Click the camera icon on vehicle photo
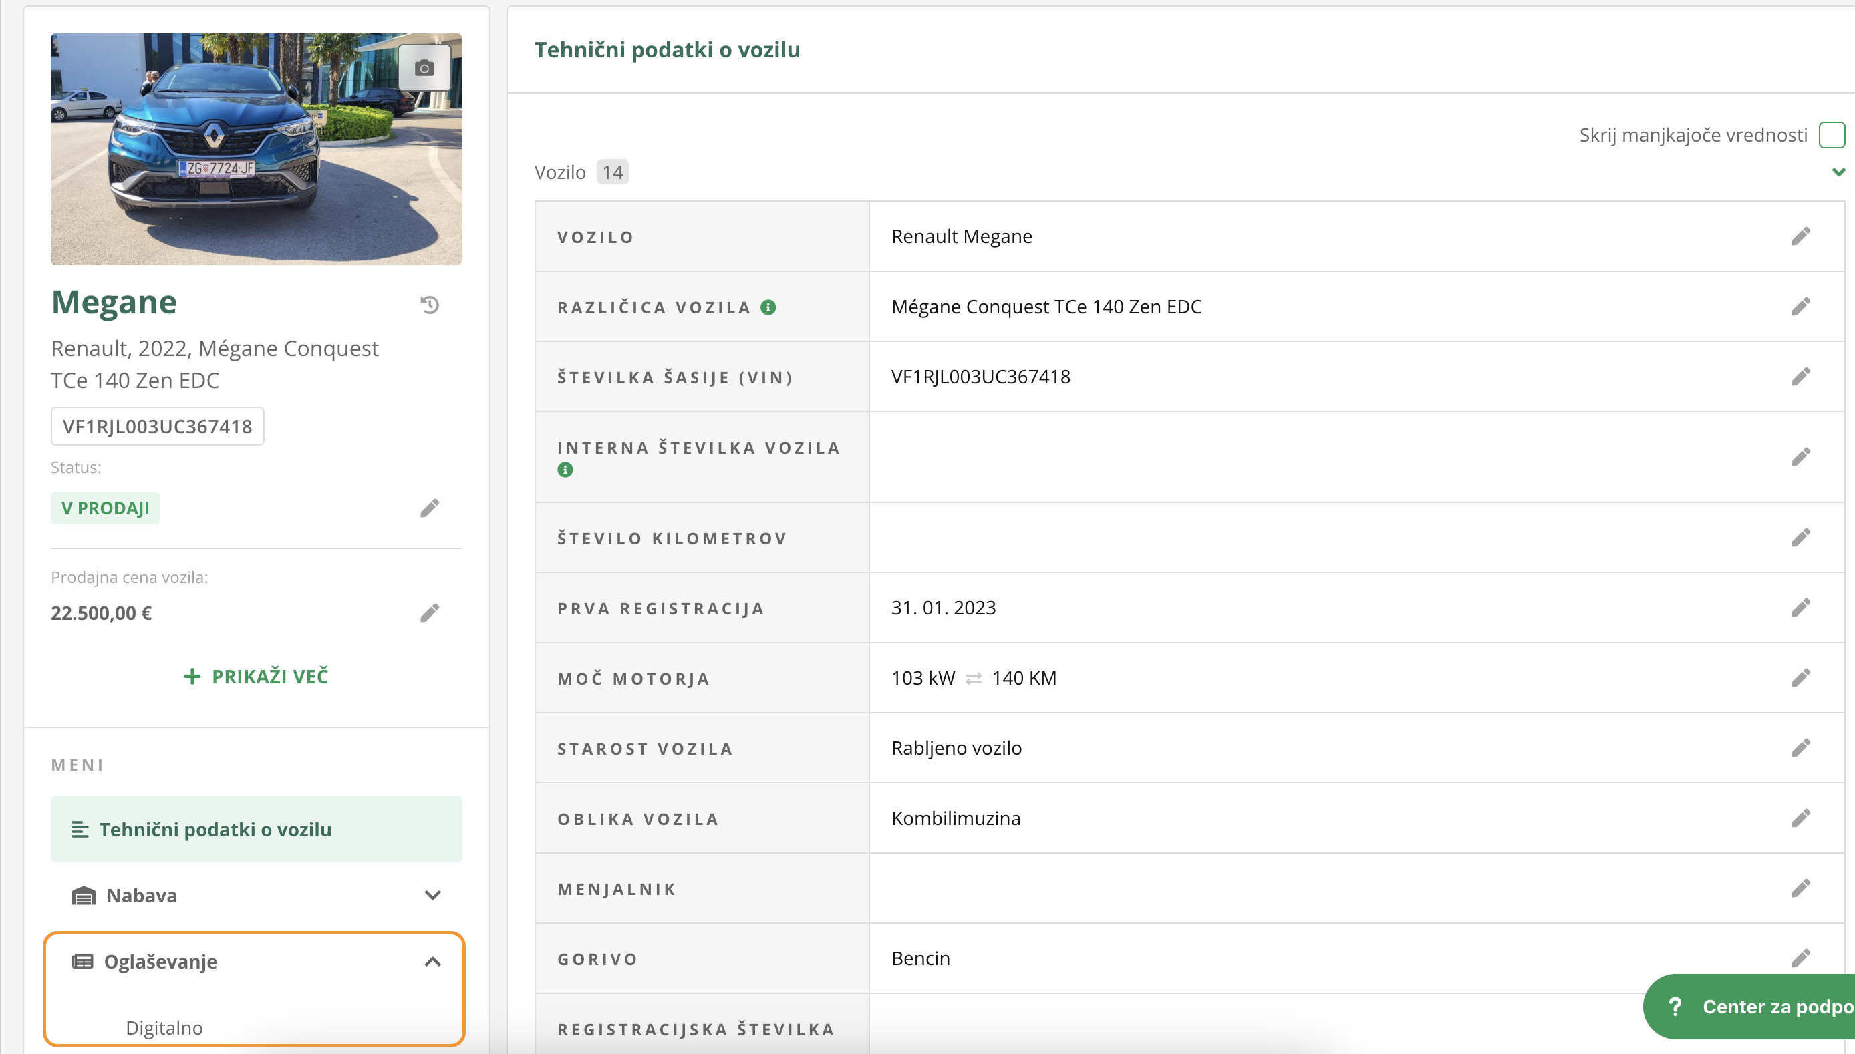Screen dimensions: 1855x1054 click(424, 68)
